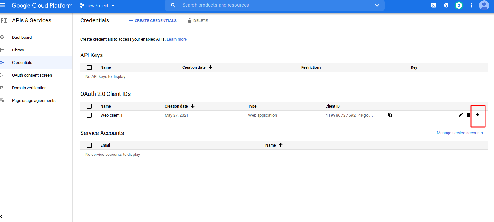Copy the Client ID to clipboard
Viewport: 494px width, 222px height.
[390, 115]
